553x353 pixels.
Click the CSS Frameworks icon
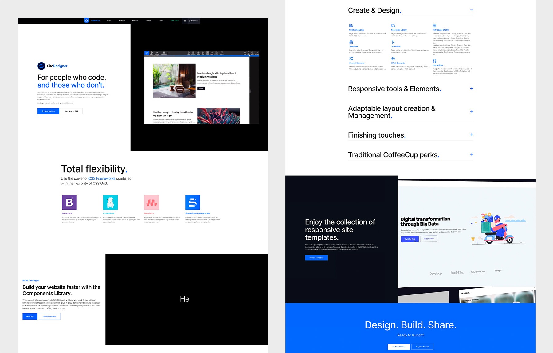(351, 26)
